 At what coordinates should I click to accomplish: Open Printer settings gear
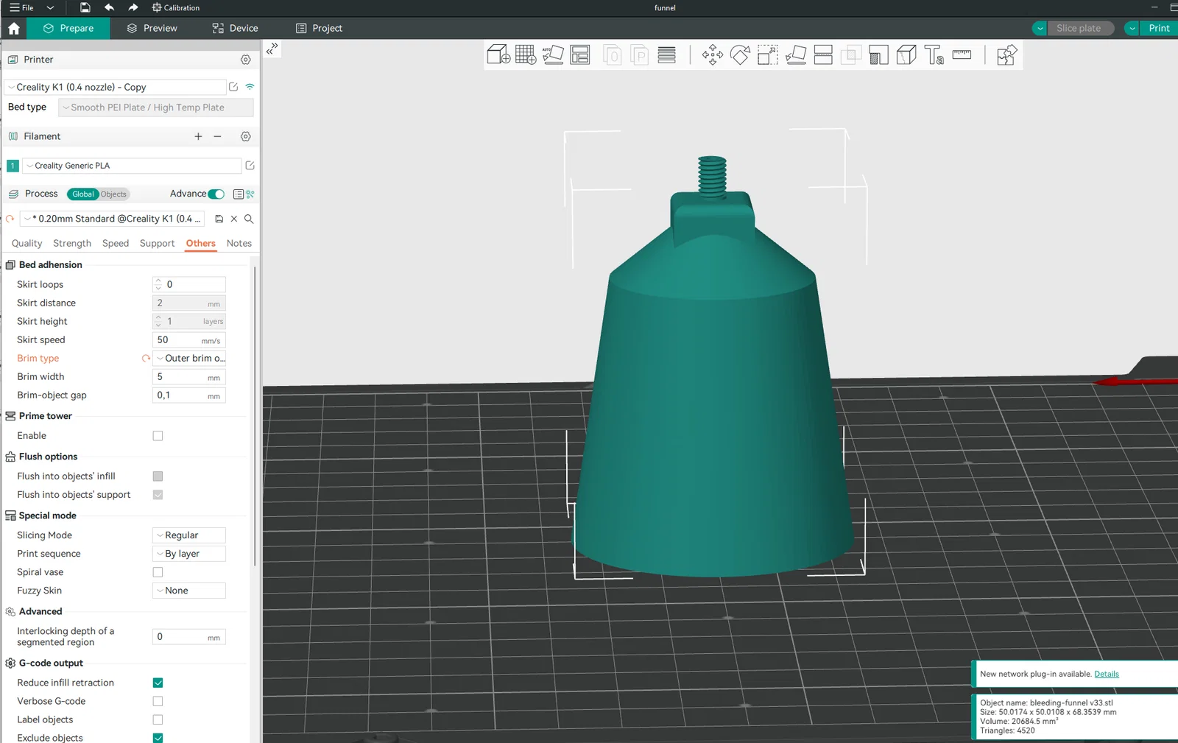click(x=246, y=60)
